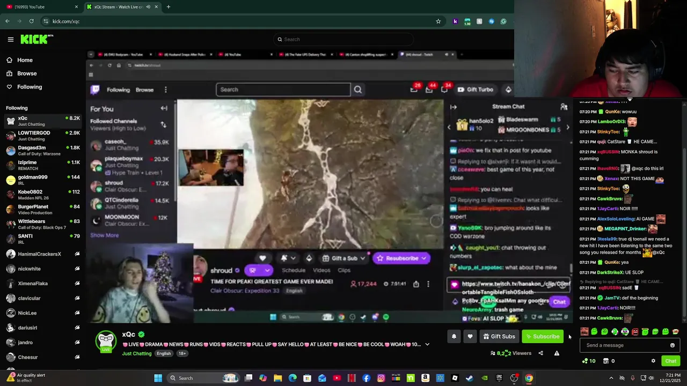This screenshot has height=386, width=687.
Task: Open Roblox from the taskbar
Action: click(x=455, y=378)
